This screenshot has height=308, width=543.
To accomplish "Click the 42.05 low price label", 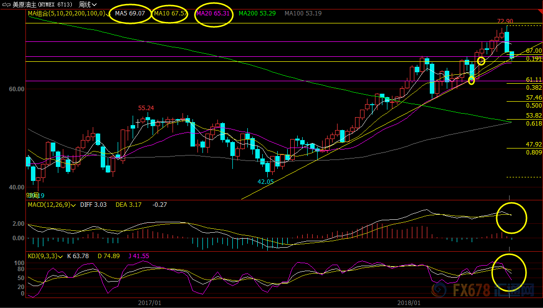I will coord(266,182).
